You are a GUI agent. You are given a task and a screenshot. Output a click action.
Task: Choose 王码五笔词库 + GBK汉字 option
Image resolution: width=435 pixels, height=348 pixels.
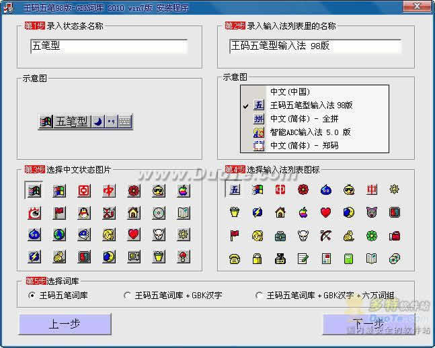[x=128, y=295]
